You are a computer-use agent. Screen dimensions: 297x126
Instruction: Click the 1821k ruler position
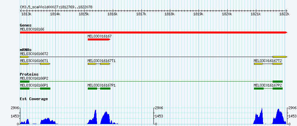coord(256,14)
